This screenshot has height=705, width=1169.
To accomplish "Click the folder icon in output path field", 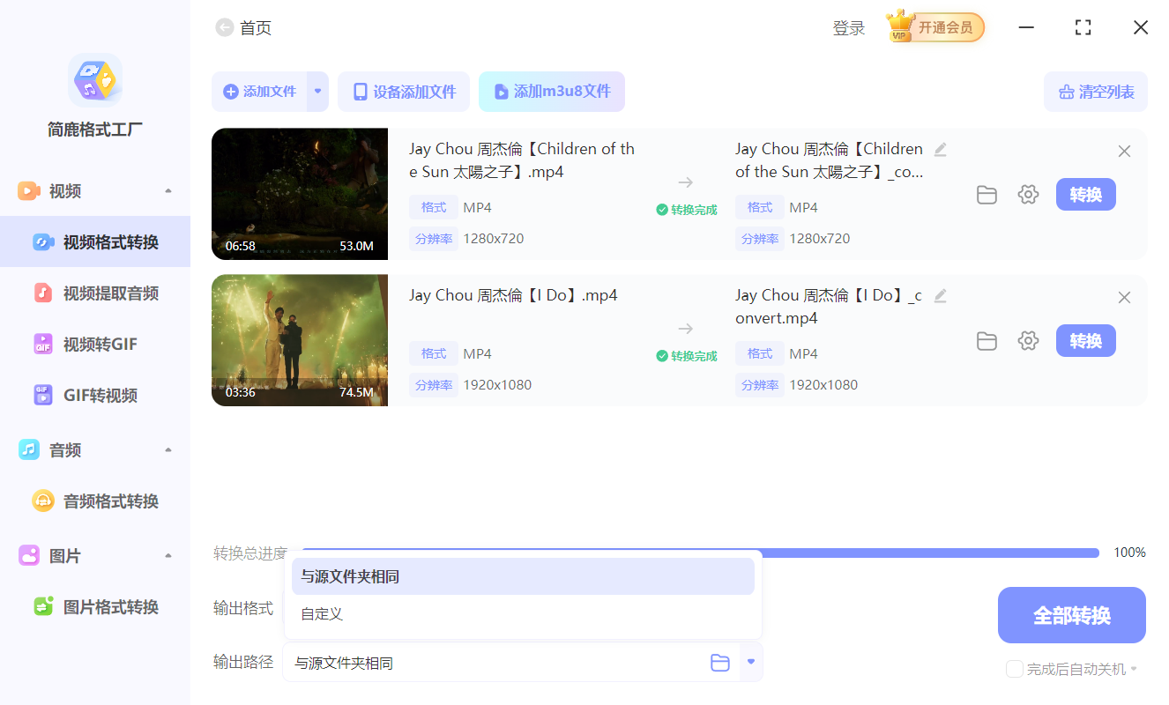I will tap(720, 663).
